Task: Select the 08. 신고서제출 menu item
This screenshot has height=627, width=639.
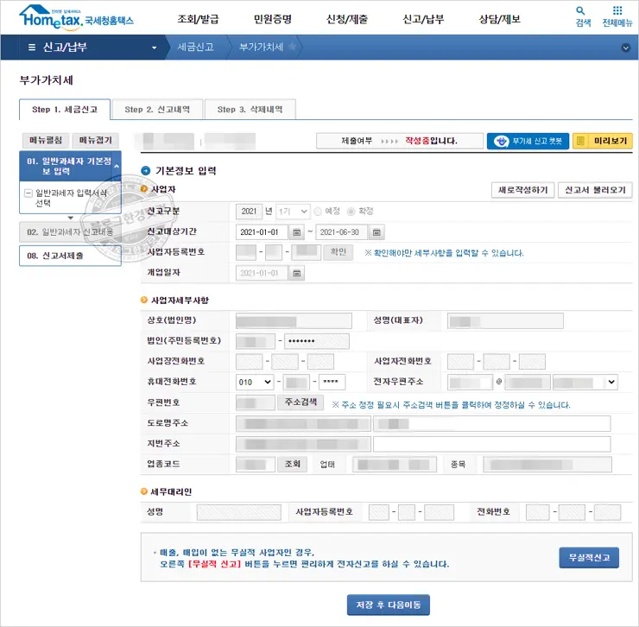Action: point(70,256)
